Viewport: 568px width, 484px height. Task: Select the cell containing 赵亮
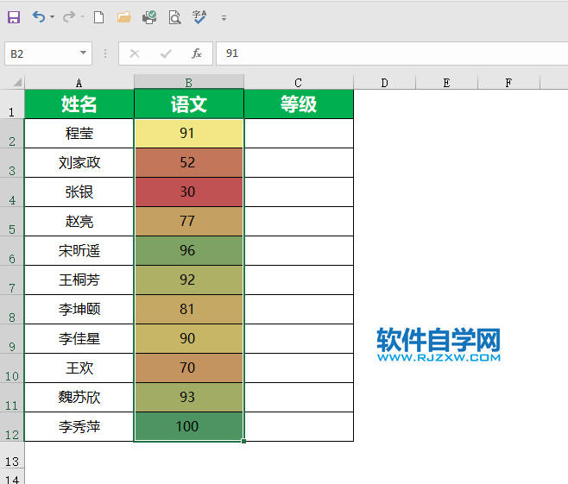[79, 221]
